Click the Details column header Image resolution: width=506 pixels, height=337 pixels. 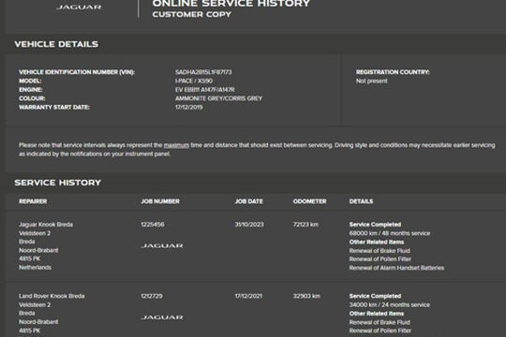(361, 201)
